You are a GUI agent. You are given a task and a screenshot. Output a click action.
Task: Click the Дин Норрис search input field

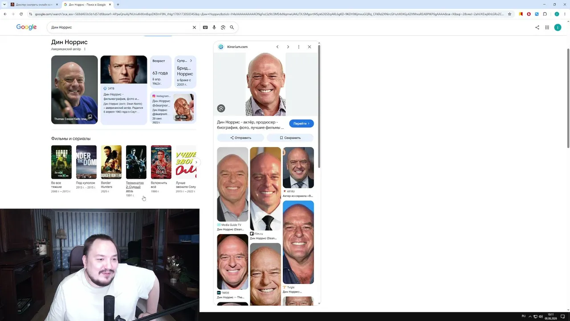pos(120,27)
